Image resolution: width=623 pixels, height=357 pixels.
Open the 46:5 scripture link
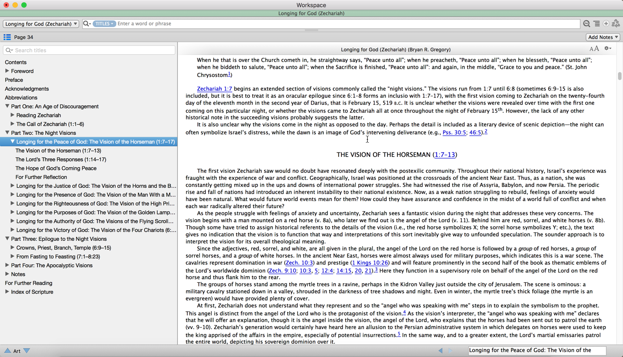tap(475, 133)
